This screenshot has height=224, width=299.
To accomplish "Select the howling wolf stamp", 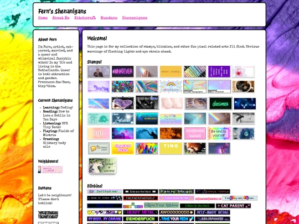I will click(147, 118).
